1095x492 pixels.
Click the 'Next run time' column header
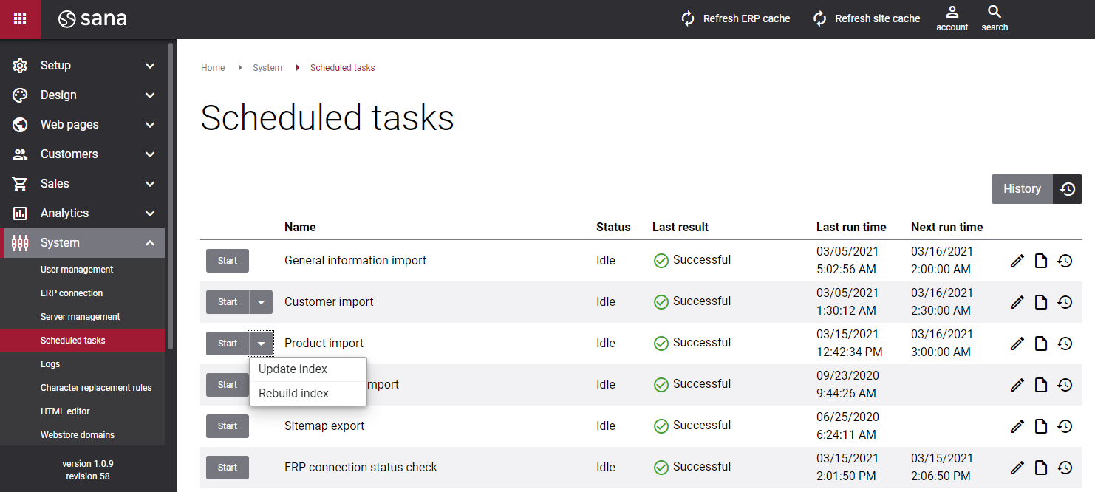947,228
